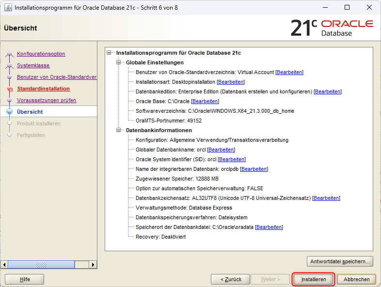Go back with the Zurück button
The image size is (381, 287).
230,279
